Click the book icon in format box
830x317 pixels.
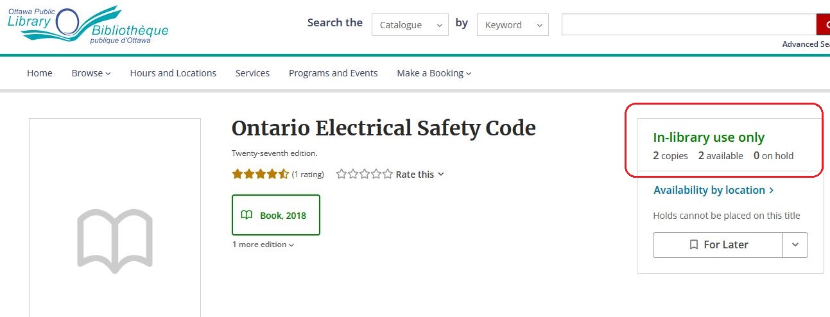click(x=246, y=215)
